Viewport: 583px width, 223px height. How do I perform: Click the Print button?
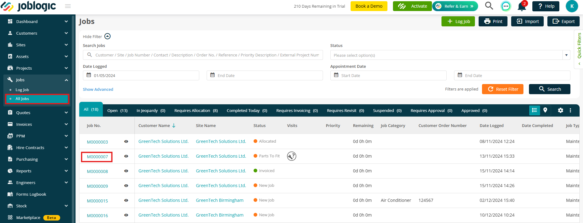point(493,21)
